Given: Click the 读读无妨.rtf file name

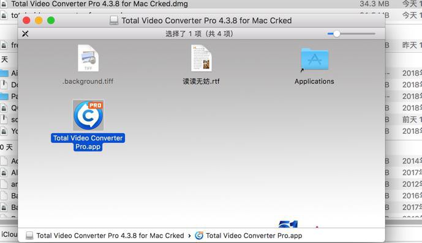Looking at the screenshot, I should click(x=201, y=81).
